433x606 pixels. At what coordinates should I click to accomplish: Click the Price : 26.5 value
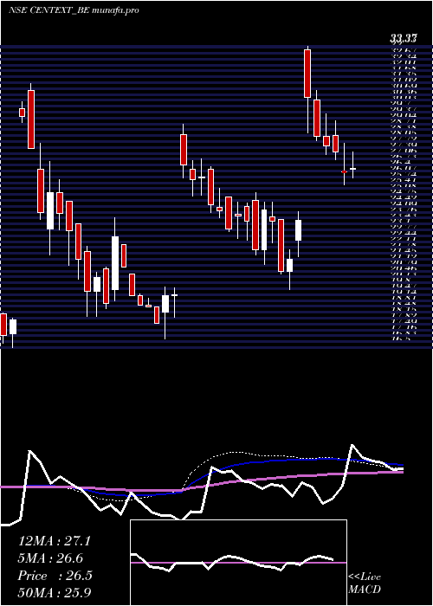pyautogui.click(x=55, y=576)
